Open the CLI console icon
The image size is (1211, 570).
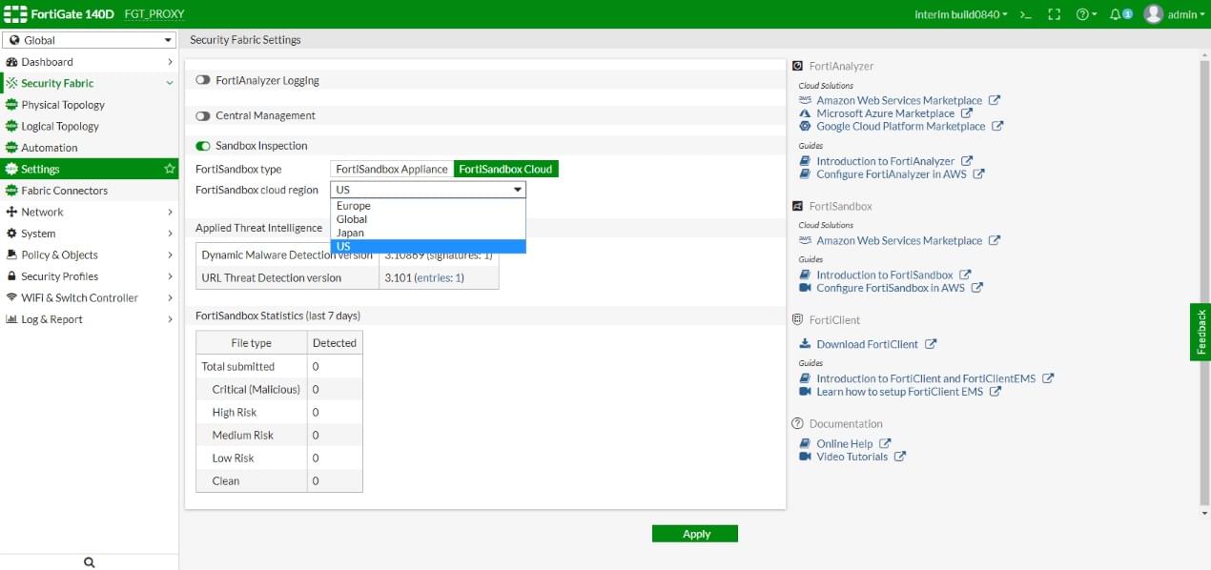[1026, 14]
